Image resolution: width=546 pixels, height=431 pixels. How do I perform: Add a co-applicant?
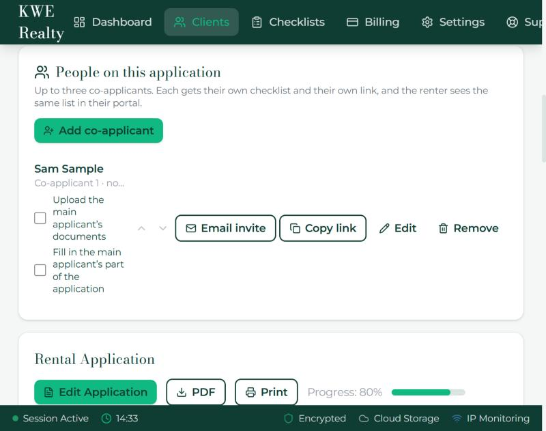pos(98,130)
